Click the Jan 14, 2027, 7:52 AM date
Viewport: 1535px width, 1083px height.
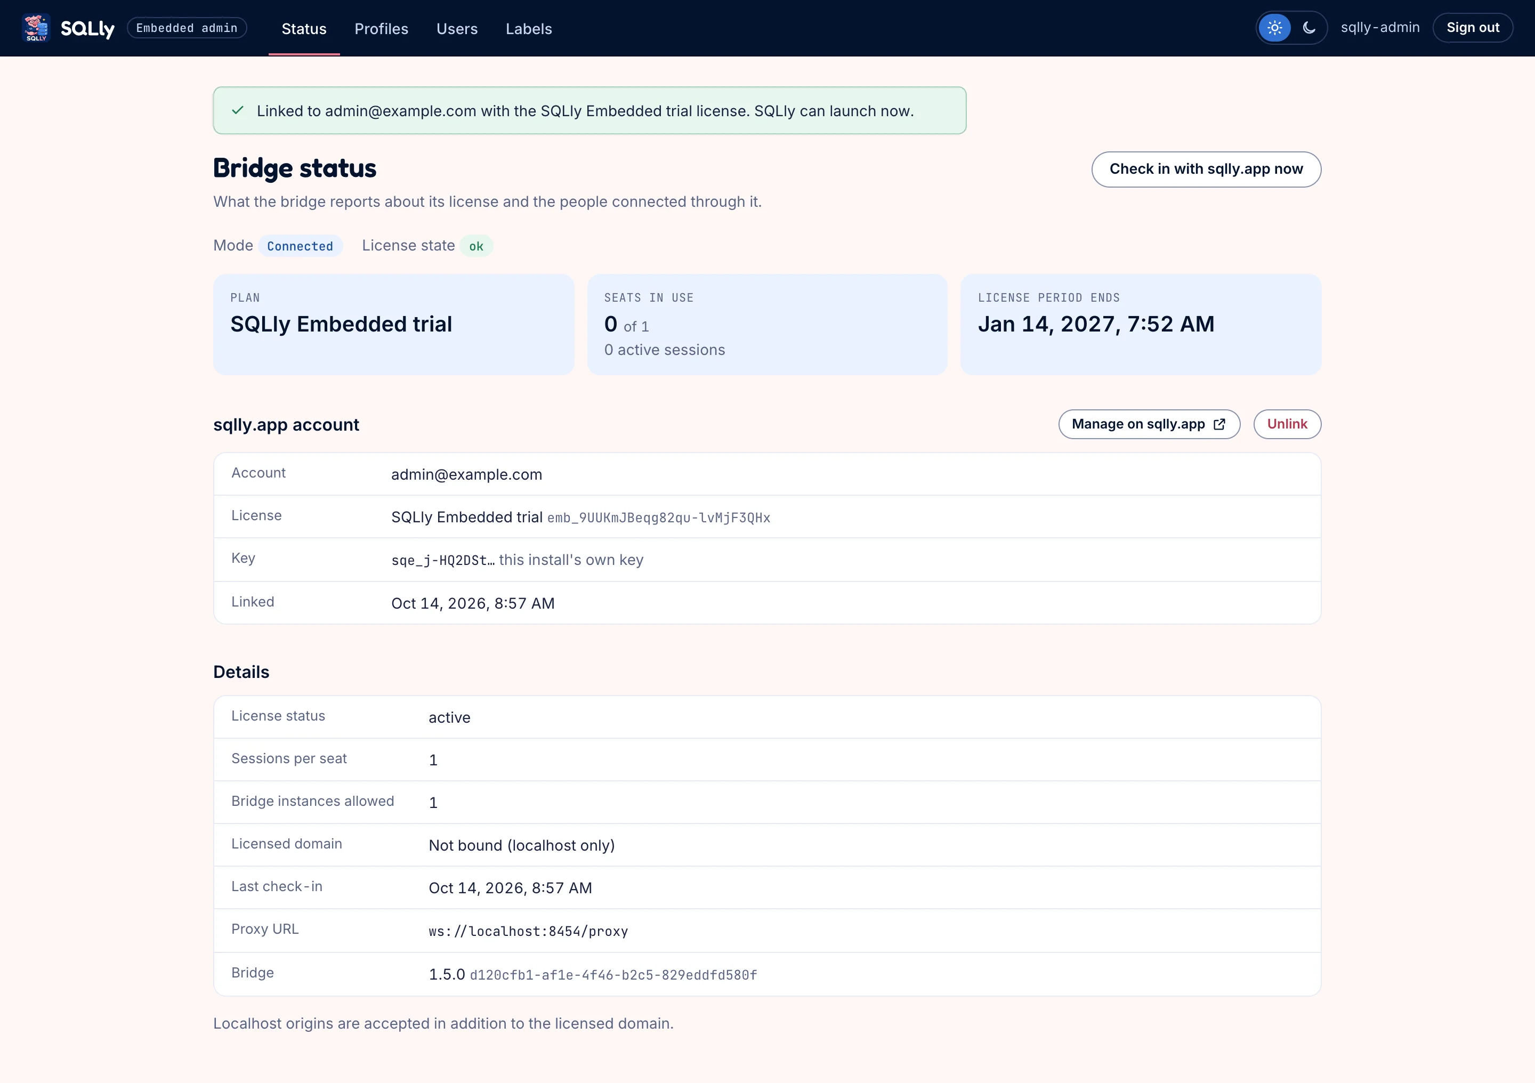pos(1096,324)
